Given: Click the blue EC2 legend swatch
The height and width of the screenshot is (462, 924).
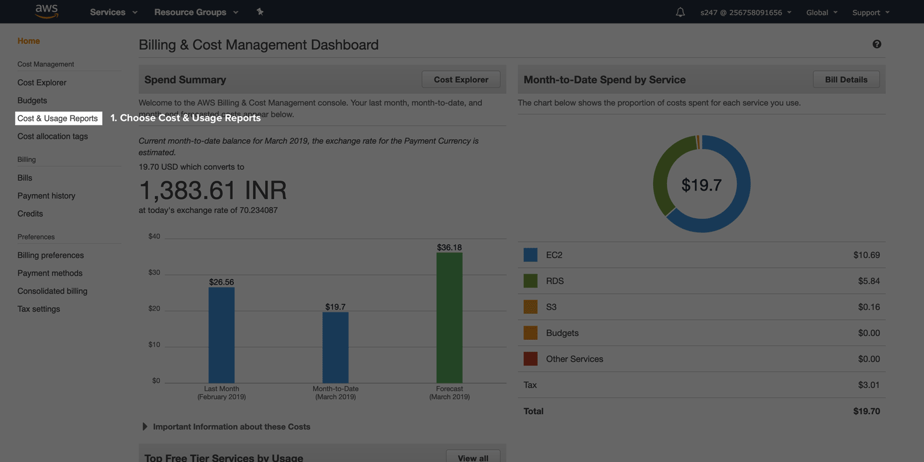Looking at the screenshot, I should point(530,255).
